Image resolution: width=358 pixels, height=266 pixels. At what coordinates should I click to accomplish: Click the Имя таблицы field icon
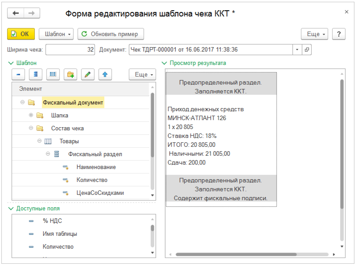pyautogui.click(x=31, y=234)
